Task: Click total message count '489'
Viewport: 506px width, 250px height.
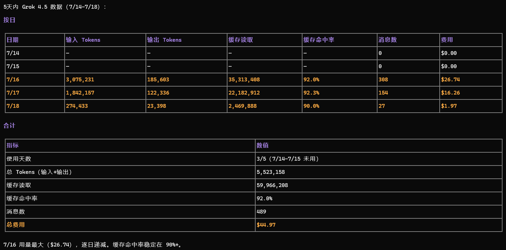Action: tap(261, 212)
